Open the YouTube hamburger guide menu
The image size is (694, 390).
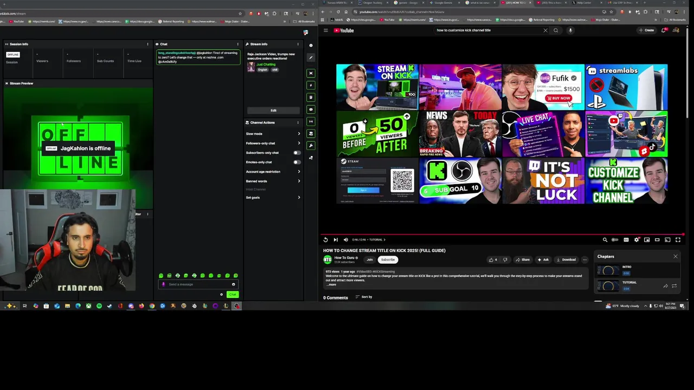click(326, 30)
